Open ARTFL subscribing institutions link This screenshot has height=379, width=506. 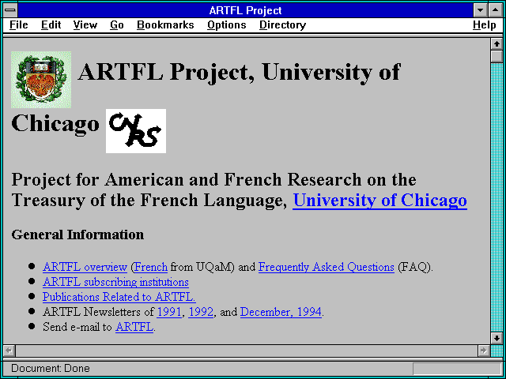[115, 282]
